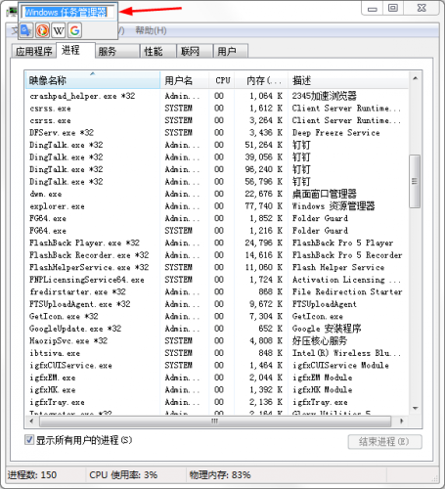Screen dimensions: 445x489
Task: Click the horizontal scrollbar right arrow
Action: point(402,421)
